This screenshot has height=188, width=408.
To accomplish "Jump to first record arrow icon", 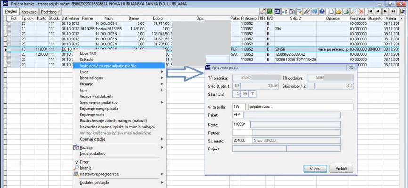I will (370, 11).
